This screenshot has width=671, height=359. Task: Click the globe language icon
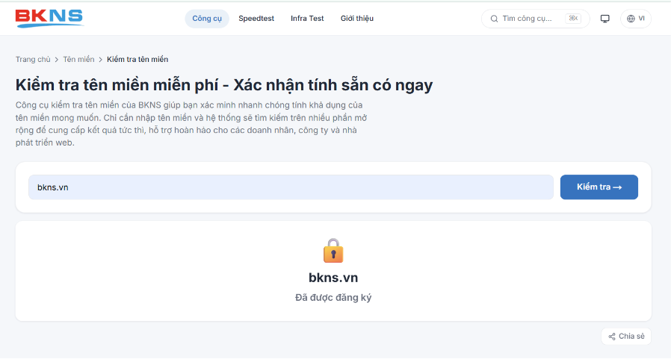(631, 19)
